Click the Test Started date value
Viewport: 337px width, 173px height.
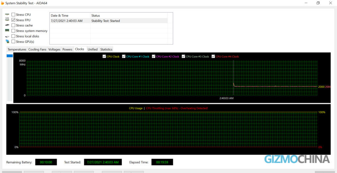tap(103, 162)
